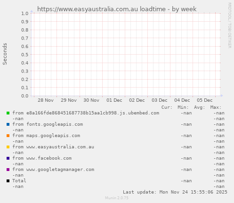This screenshot has height=203, width=234.
Task: Select the 'from maps.googleapis.com' legend label
Action: tap(46, 136)
